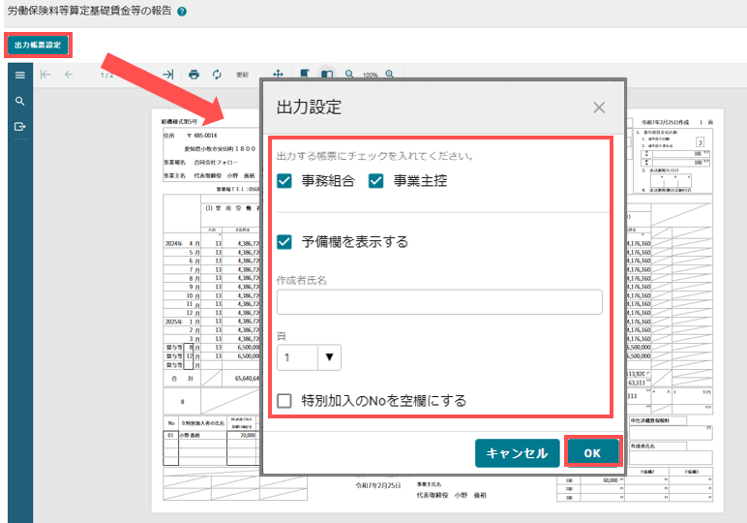Image resolution: width=747 pixels, height=523 pixels.
Task: Click the 作成者氏名 label in the dialog
Action: (302, 280)
